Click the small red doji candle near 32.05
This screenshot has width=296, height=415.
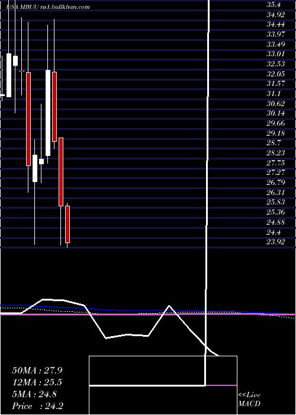[22, 71]
